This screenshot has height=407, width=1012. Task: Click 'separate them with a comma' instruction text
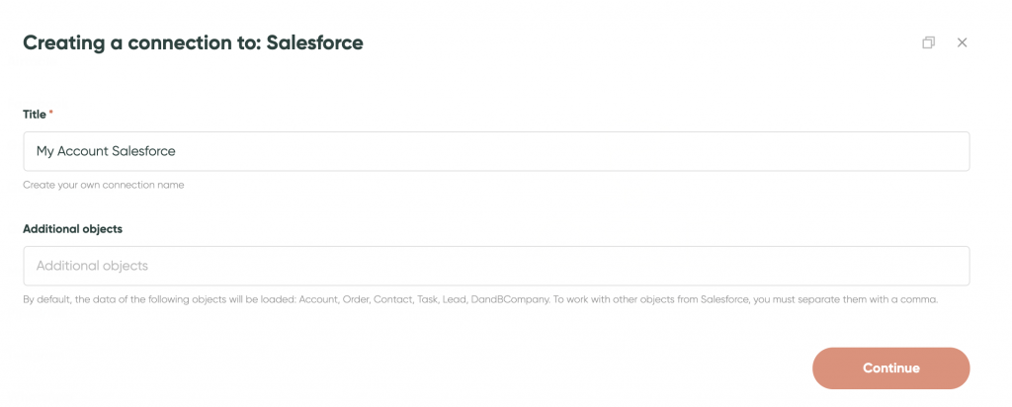(854, 300)
